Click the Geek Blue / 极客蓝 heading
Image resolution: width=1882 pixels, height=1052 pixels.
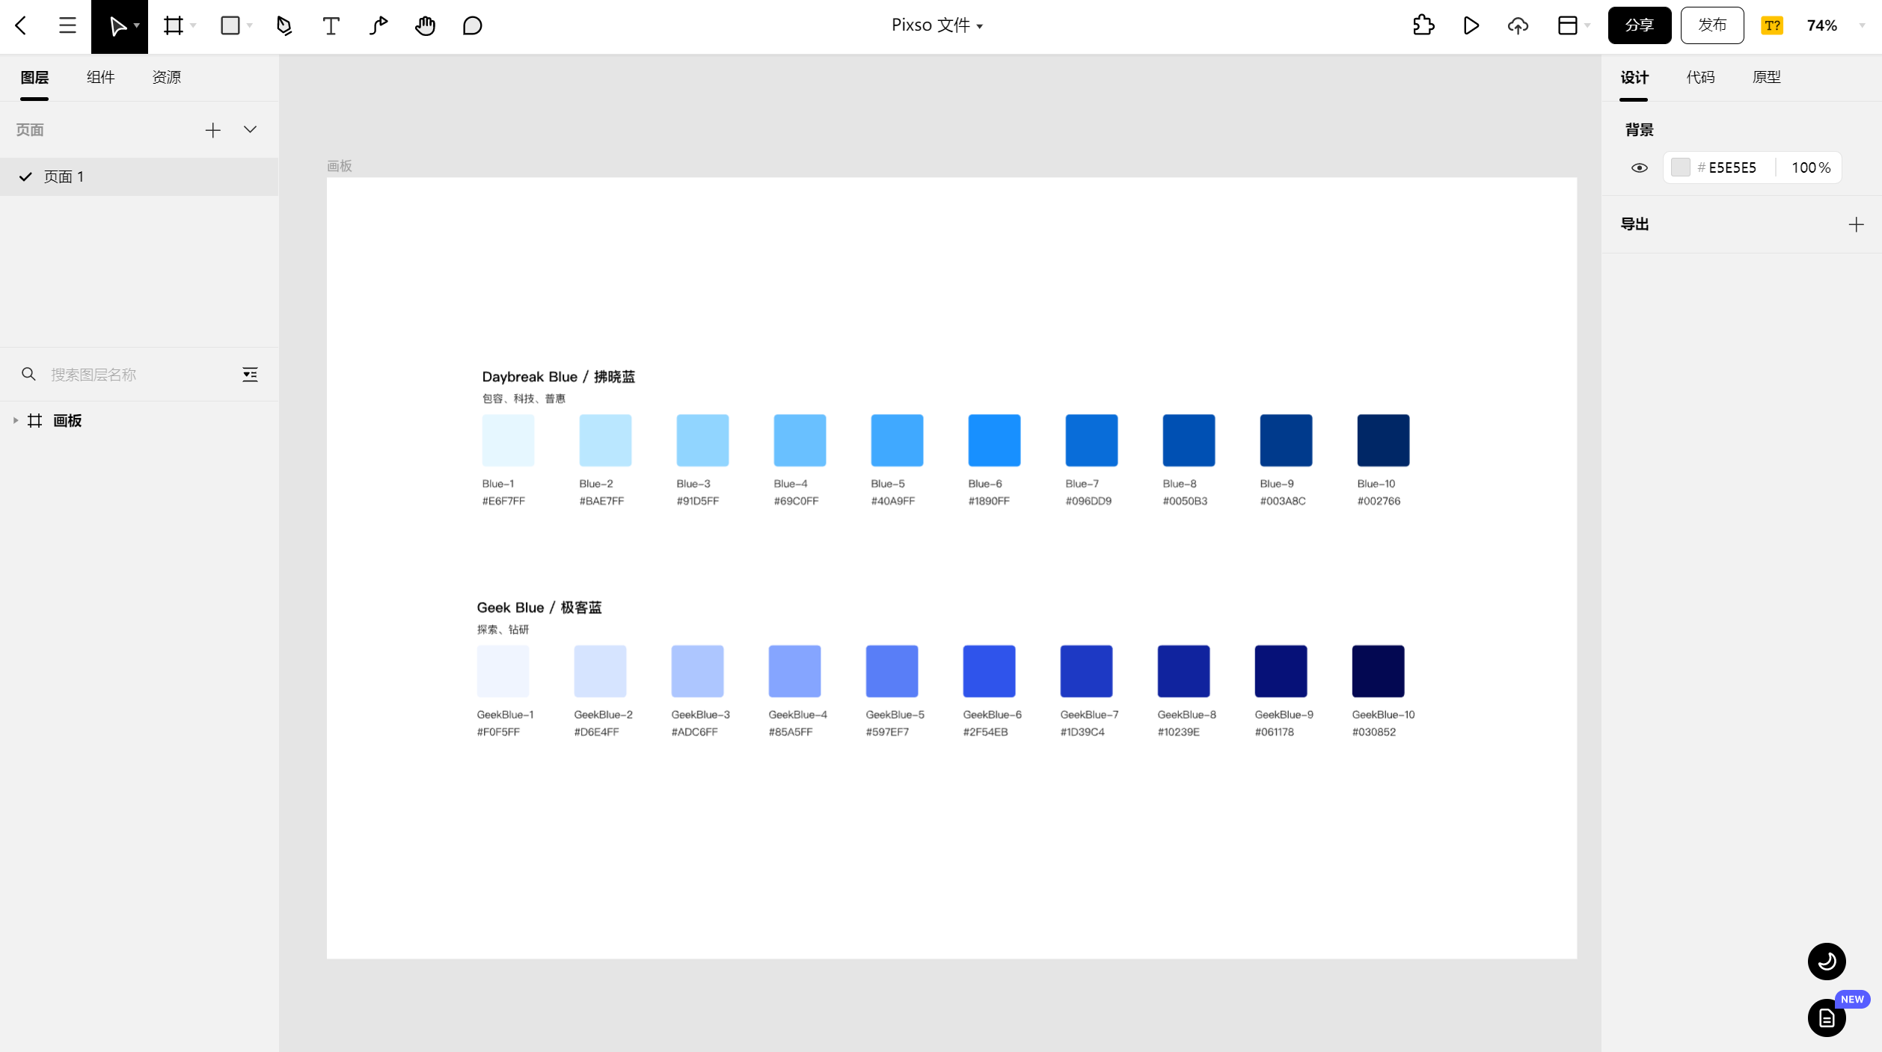coord(539,608)
